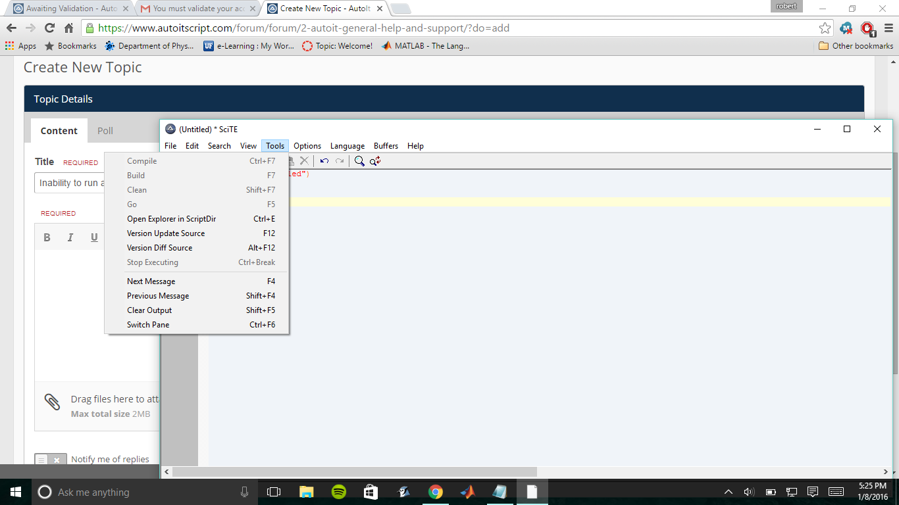Apply Bold formatting in forum editor
The image size is (899, 505).
[47, 237]
